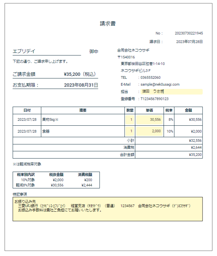The width and height of the screenshot is (217, 256).
Task: Click the 請求書 title heading
Action: pos(108,24)
